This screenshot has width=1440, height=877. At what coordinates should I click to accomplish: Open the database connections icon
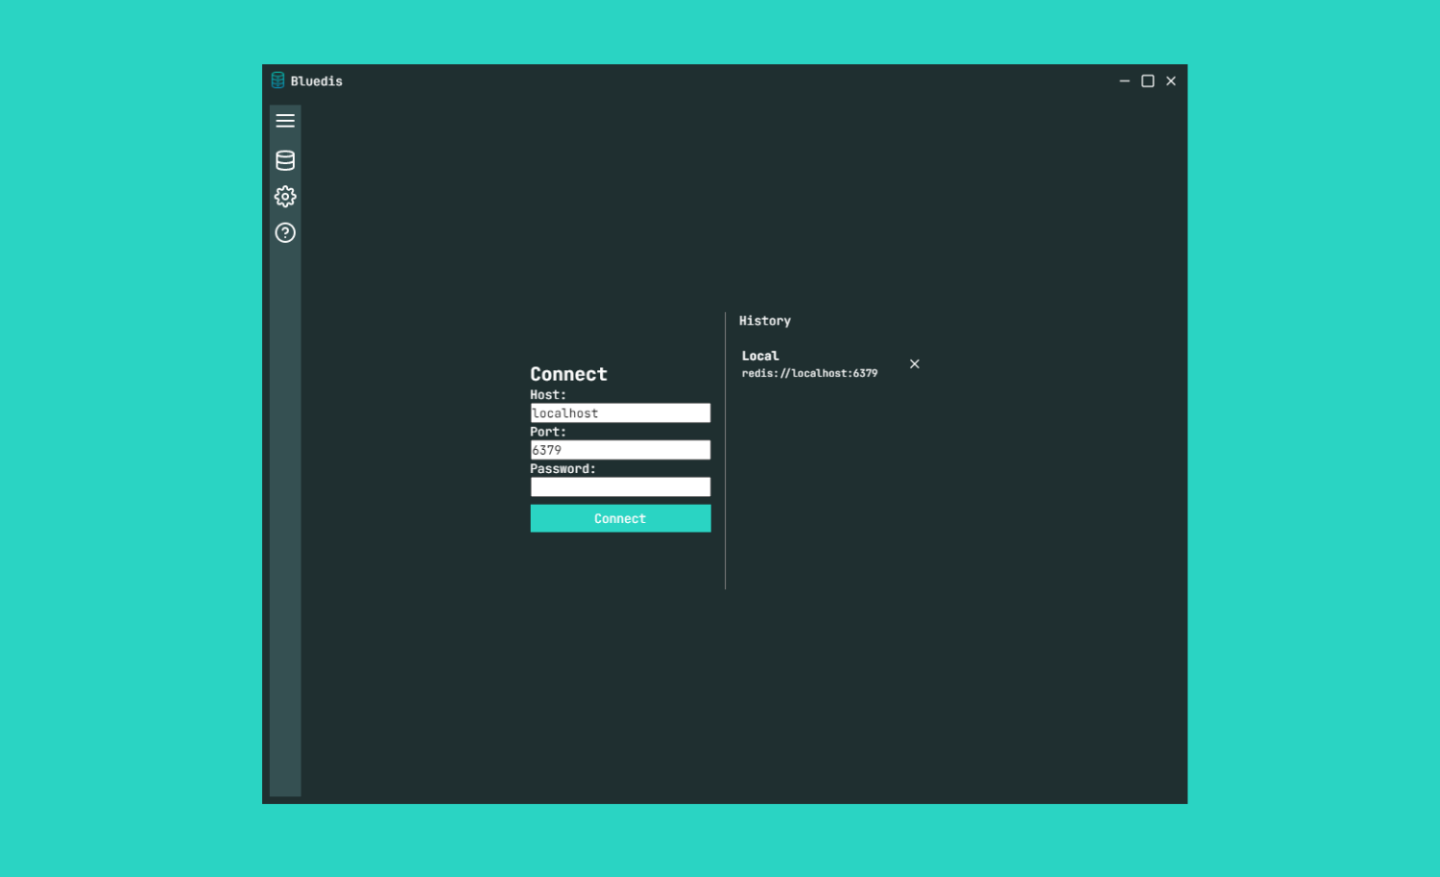pyautogui.click(x=285, y=160)
